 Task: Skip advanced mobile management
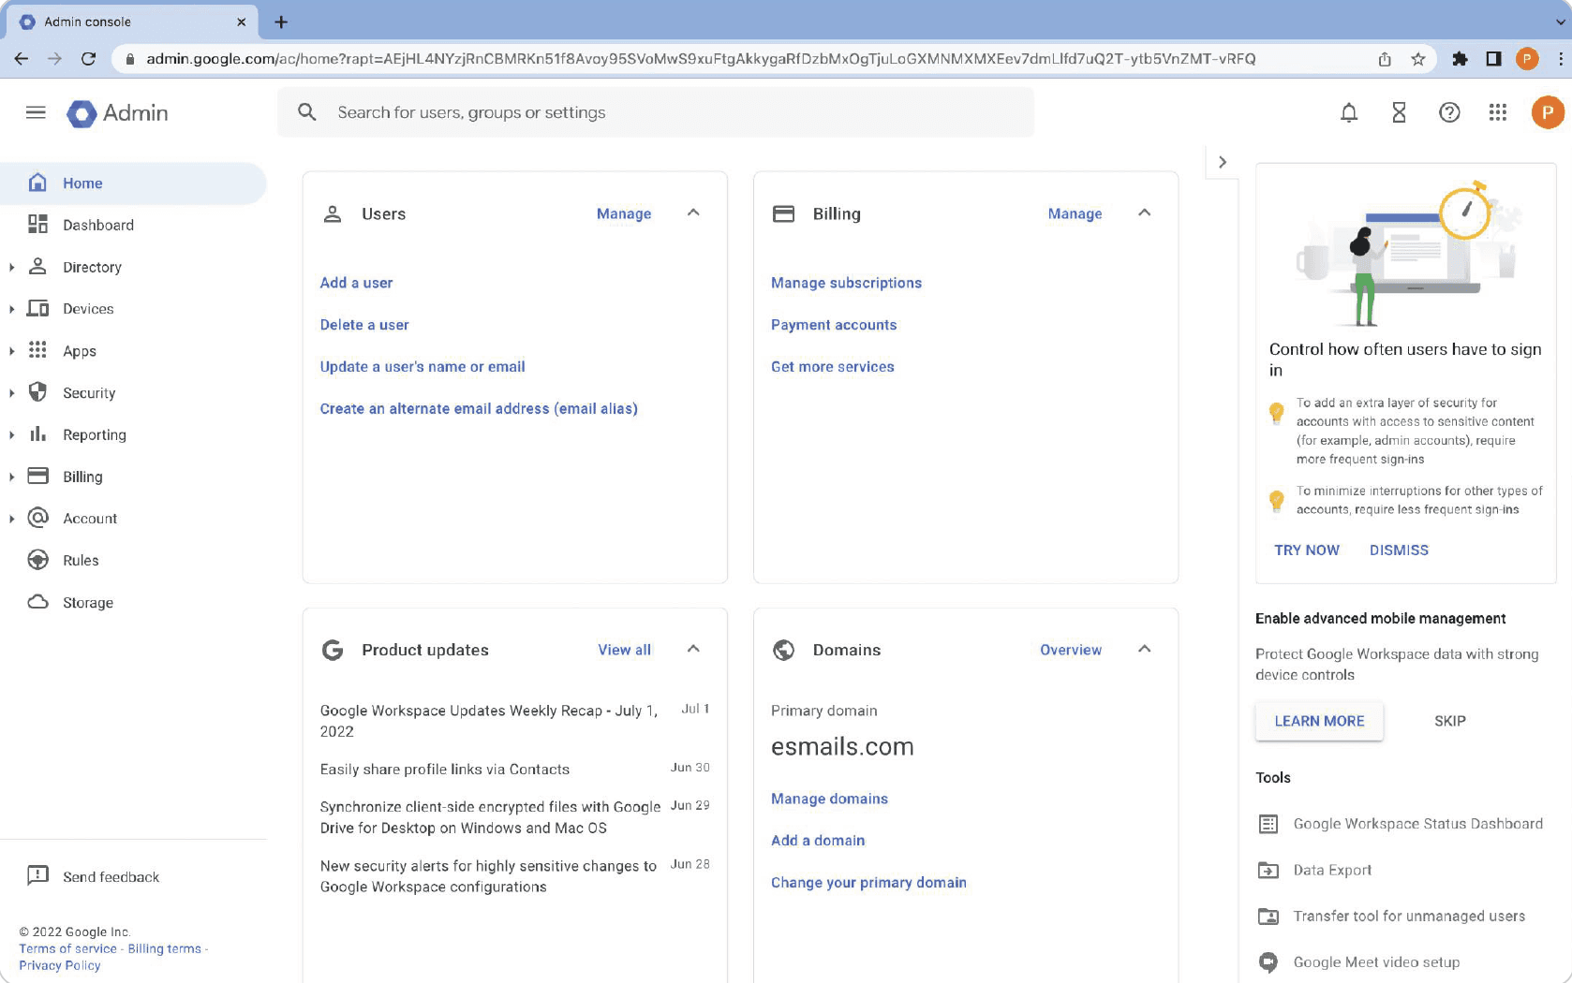click(x=1449, y=721)
